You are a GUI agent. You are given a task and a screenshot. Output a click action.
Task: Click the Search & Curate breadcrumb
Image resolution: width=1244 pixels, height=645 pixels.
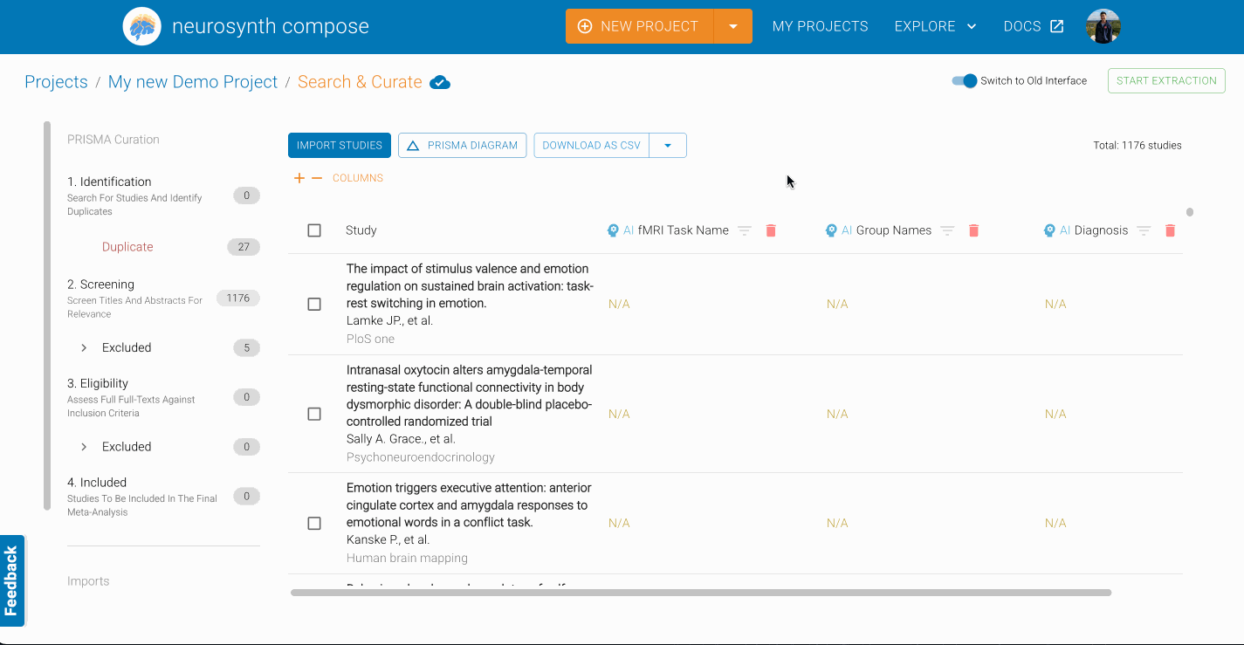coord(360,82)
